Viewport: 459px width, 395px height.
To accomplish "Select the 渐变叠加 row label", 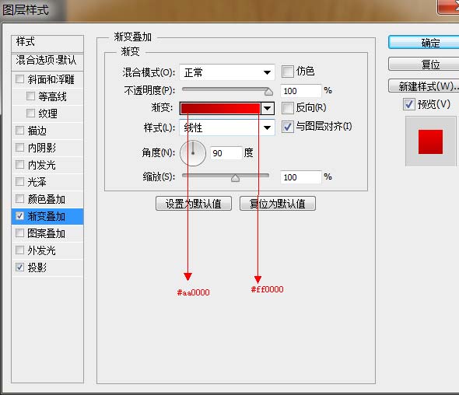I will pos(46,216).
